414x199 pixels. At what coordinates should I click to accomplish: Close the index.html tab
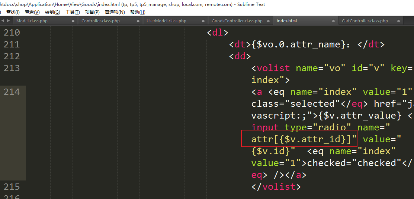click(x=334, y=21)
